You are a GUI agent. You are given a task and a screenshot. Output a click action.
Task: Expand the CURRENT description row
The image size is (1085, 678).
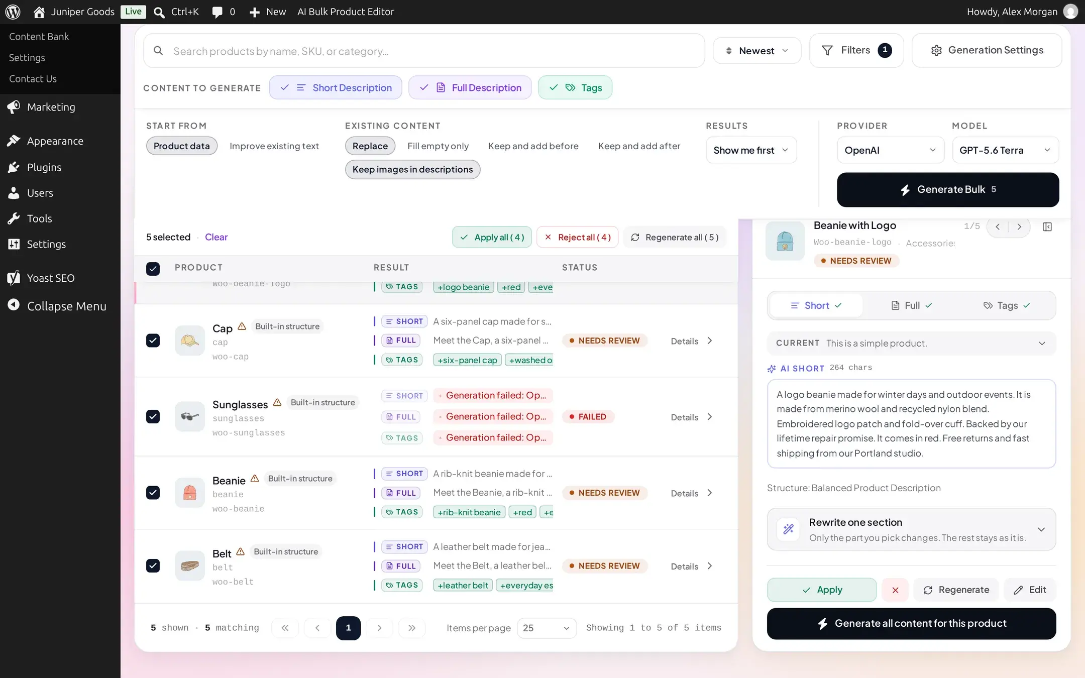(x=911, y=344)
